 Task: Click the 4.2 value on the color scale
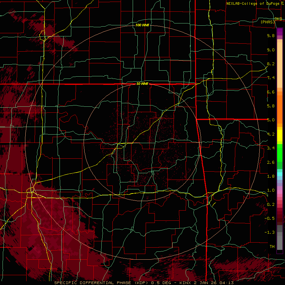[271, 134]
